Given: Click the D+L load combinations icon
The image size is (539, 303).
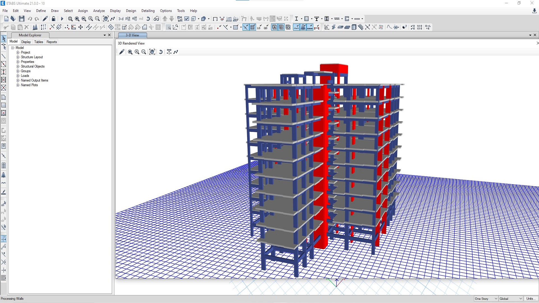Looking at the screenshot, I should click(428, 27).
